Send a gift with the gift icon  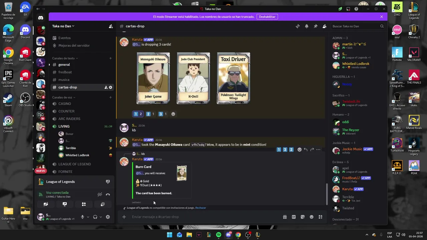click(285, 217)
